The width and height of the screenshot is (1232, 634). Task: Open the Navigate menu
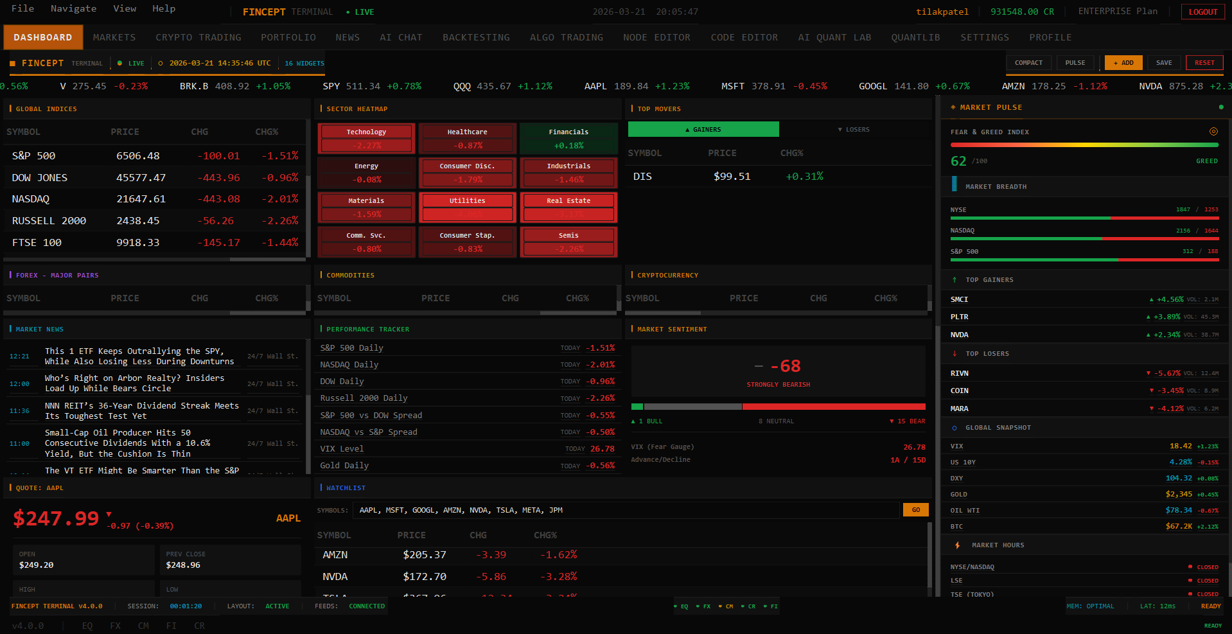73,8
